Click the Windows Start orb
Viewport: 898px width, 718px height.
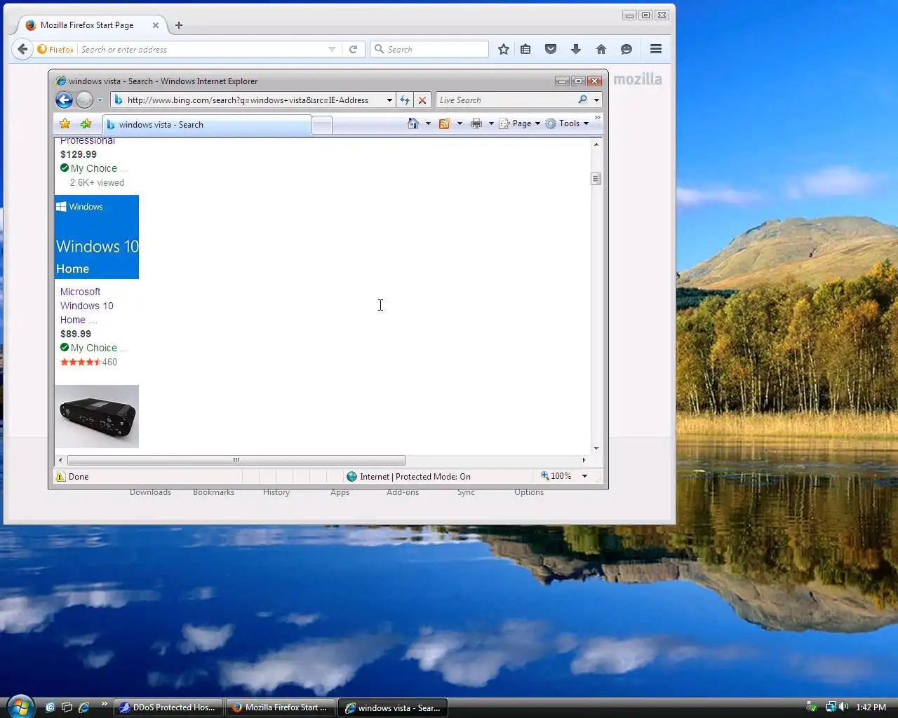pyautogui.click(x=20, y=706)
